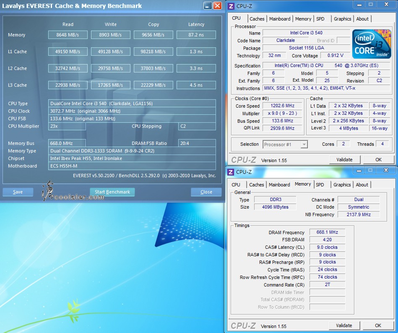This screenshot has height=333, width=398.
Task: Click the Memory Type field Dual Channel DDR3-1333 SDRAM
Action: click(132, 151)
